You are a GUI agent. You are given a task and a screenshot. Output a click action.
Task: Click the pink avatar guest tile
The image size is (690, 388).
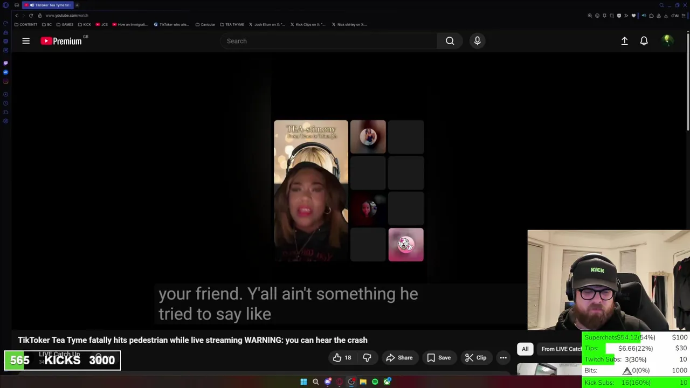pyautogui.click(x=406, y=245)
